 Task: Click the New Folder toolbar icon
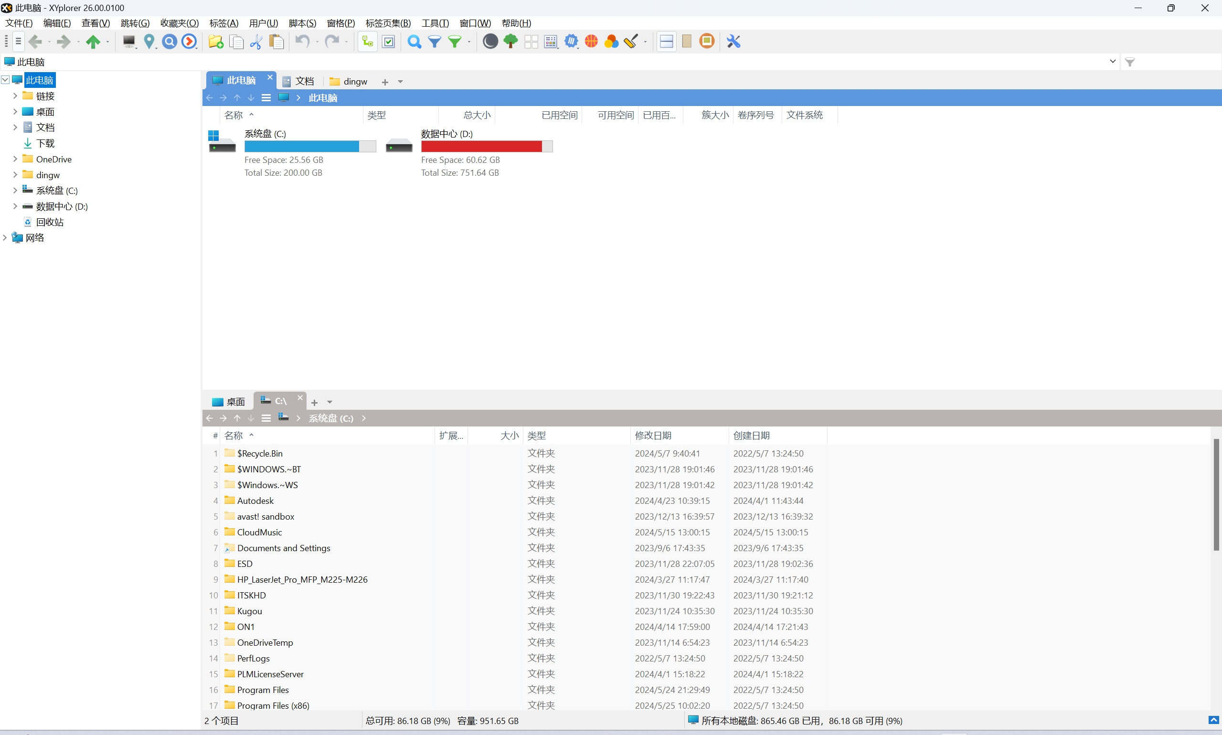tap(215, 42)
